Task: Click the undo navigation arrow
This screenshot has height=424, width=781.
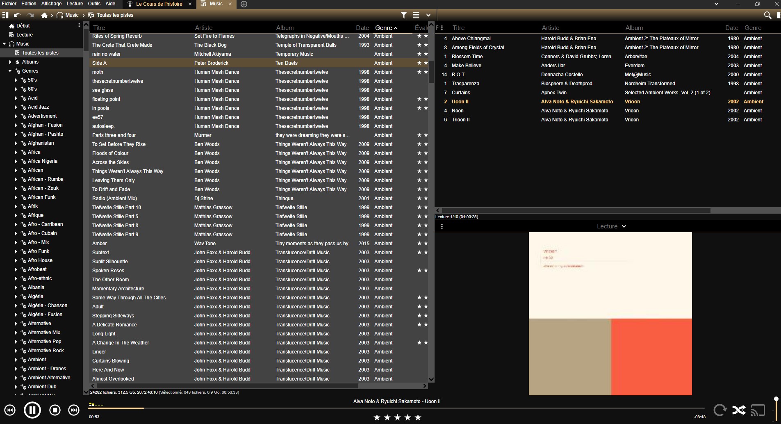Action: click(17, 15)
